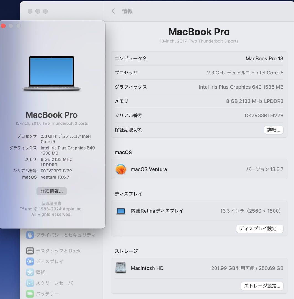
Task: Click the Wallpaper snowflake sidebar icon
Action: point(30,272)
